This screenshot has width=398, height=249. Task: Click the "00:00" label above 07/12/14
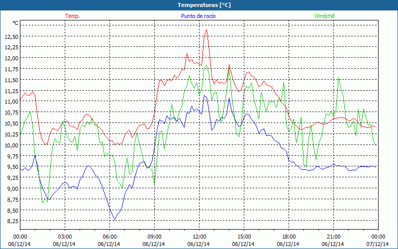click(378, 237)
